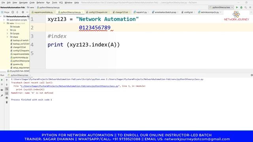
Task: Open the Edit menu
Action: [x=9, y=3]
